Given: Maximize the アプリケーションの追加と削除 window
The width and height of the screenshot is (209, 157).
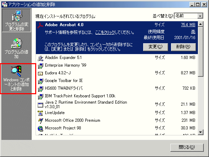Looking at the screenshot, I should (x=198, y=5).
